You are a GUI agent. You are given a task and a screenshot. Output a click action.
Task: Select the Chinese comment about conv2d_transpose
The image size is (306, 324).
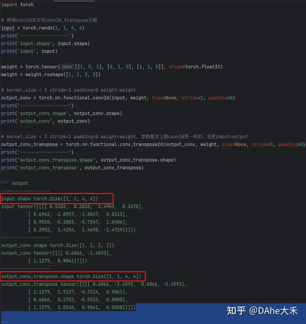(x=49, y=20)
